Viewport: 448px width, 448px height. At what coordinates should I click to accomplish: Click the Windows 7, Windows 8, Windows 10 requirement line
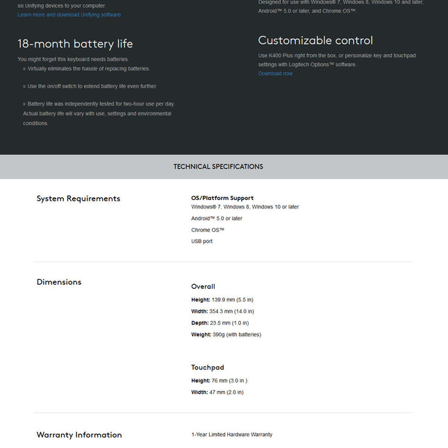[x=245, y=207]
